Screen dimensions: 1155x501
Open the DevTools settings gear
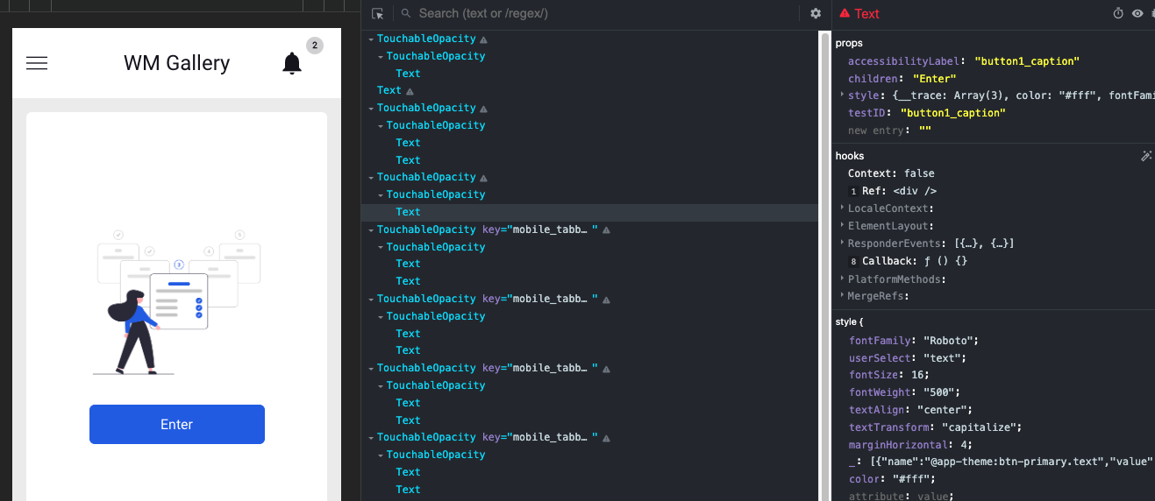[816, 13]
